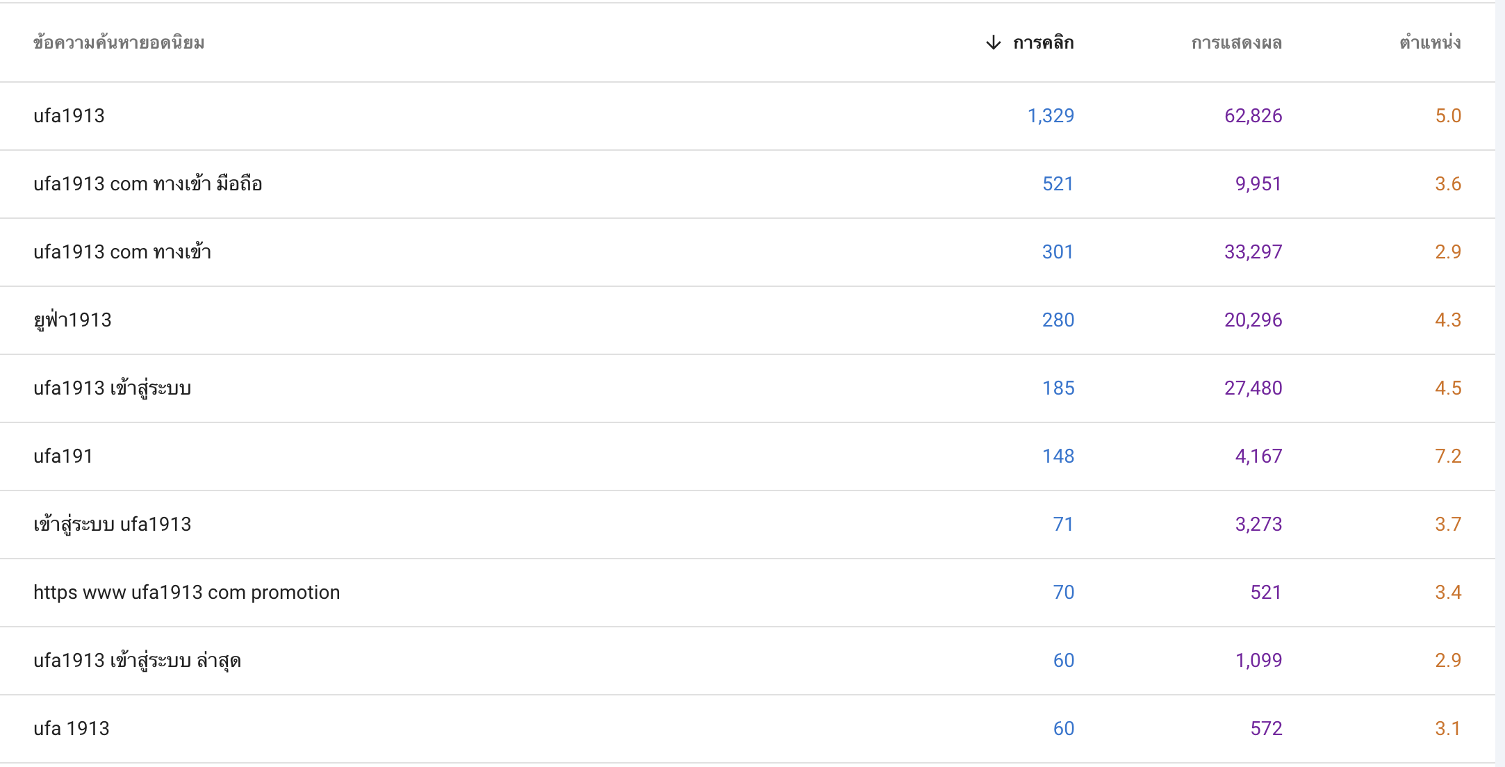Select query ufa1913 com ทางเข้า มือถือ

(748, 184)
